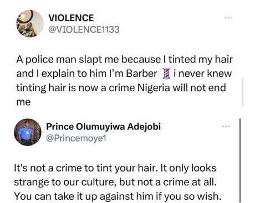Click 'A police man slapt me' line
Screen dimensions: 255x203
tap(68, 59)
